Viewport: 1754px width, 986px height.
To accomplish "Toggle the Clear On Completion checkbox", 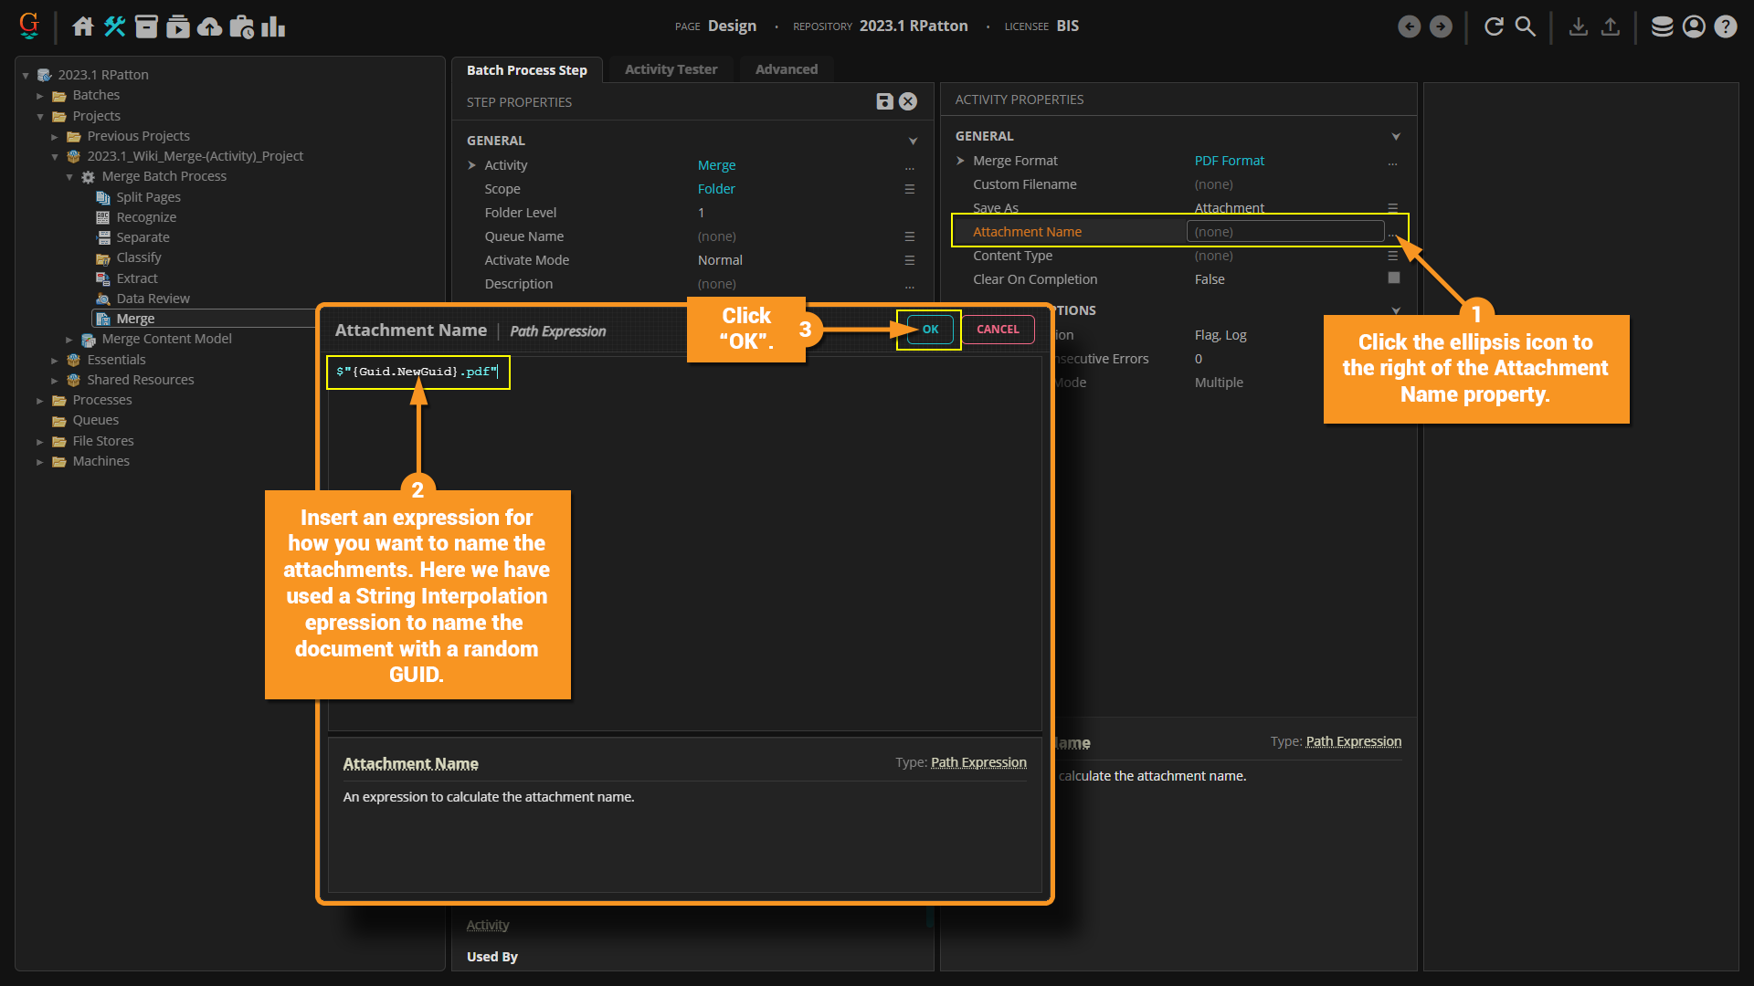I will pyautogui.click(x=1393, y=278).
